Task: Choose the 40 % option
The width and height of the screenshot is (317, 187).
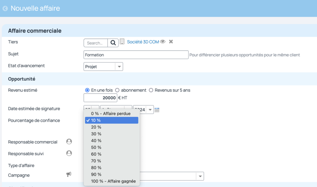Action: pyautogui.click(x=111, y=141)
